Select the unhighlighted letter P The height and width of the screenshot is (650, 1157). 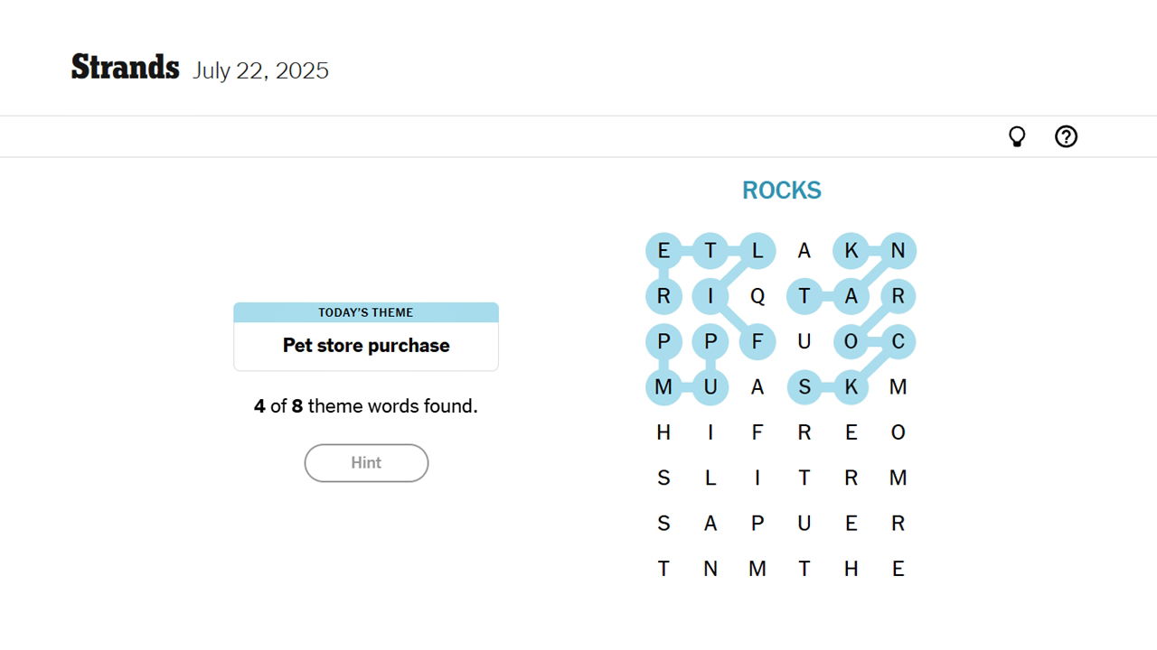pyautogui.click(x=757, y=524)
